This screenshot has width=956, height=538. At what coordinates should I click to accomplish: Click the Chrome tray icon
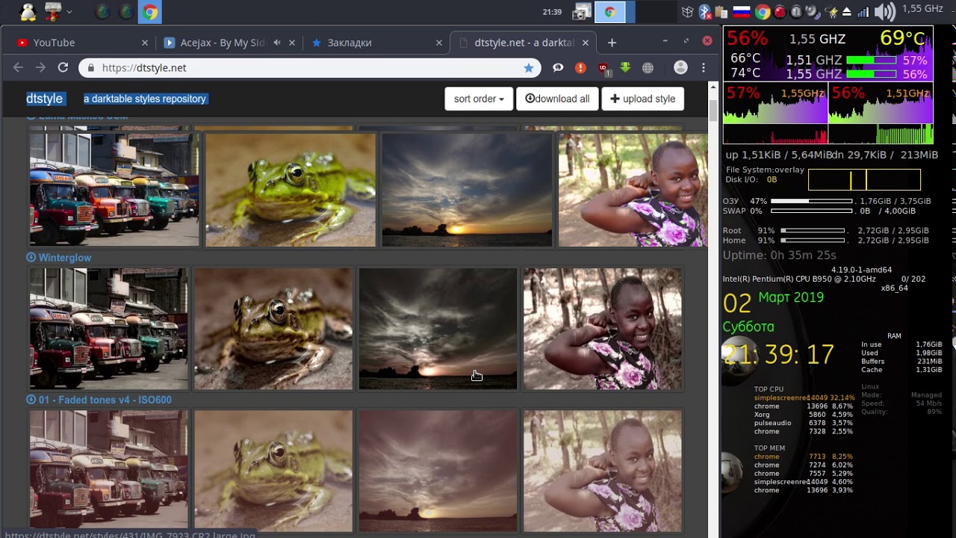(x=763, y=12)
